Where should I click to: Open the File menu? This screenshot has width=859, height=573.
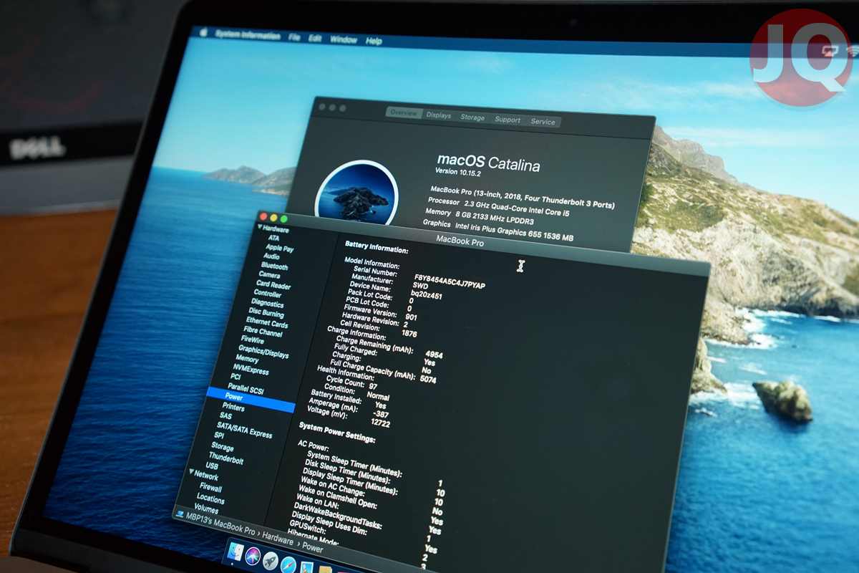tap(294, 37)
